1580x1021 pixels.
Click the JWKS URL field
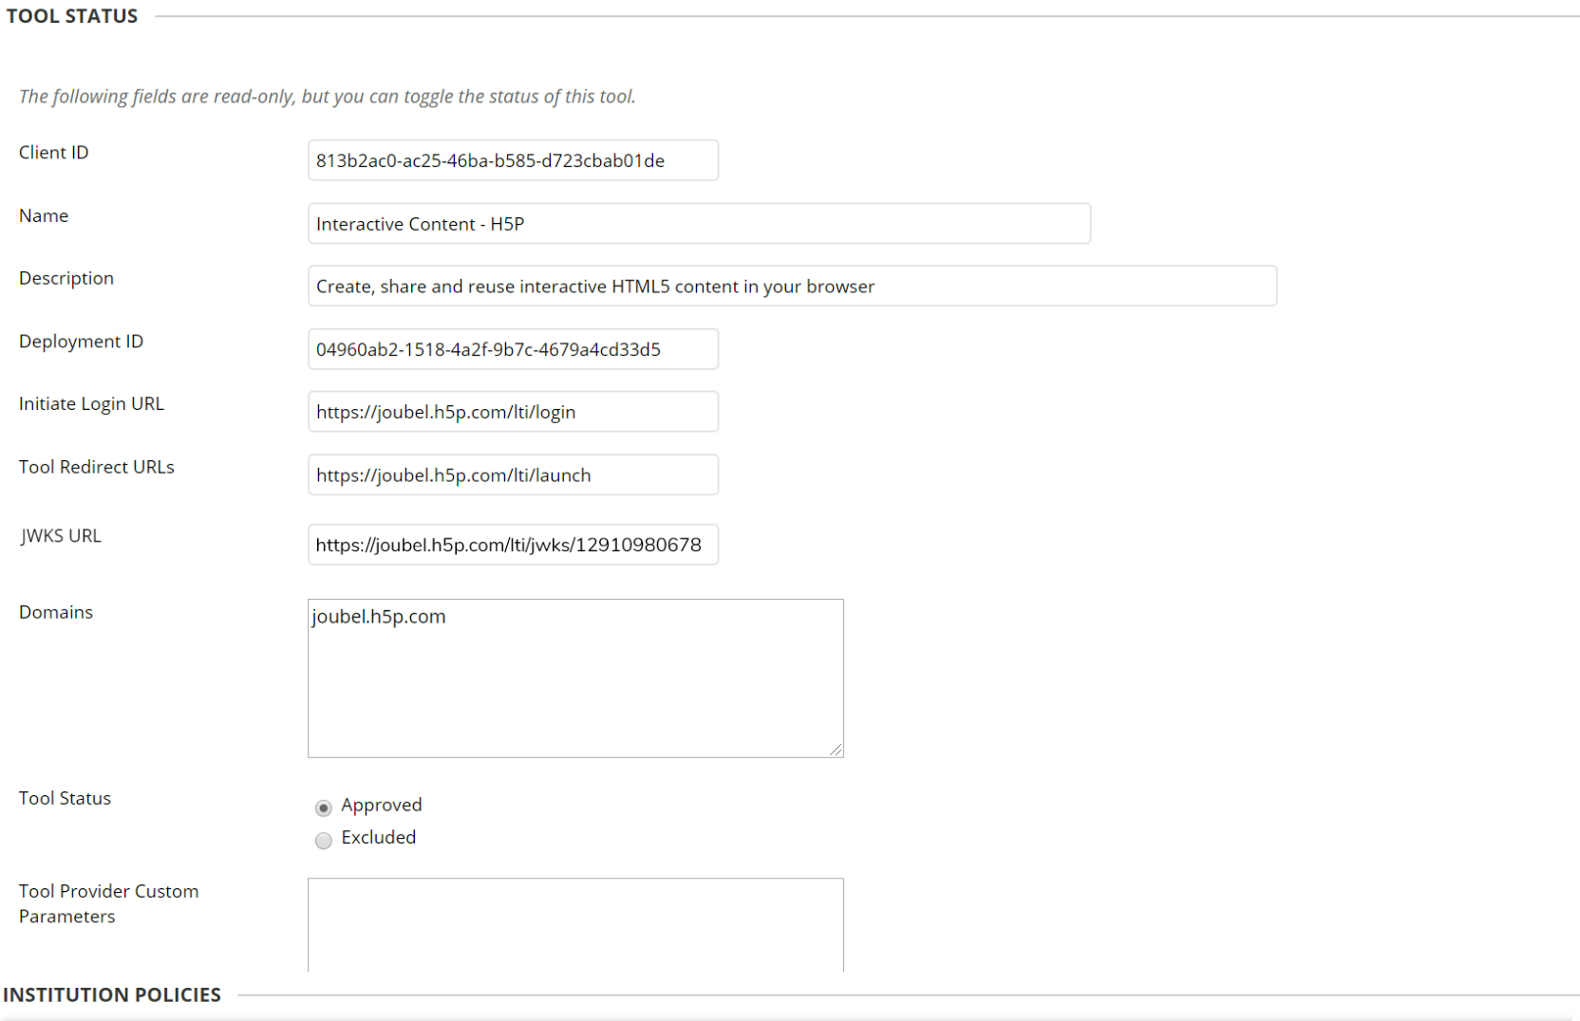pos(513,544)
